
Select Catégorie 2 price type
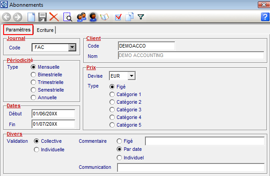pyautogui.click(x=126, y=102)
